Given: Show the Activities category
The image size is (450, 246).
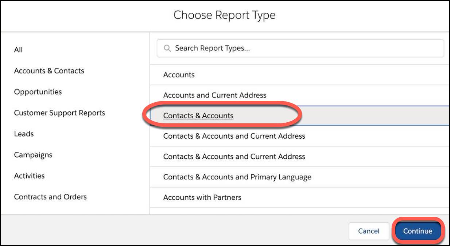Looking at the screenshot, I should [x=29, y=176].
